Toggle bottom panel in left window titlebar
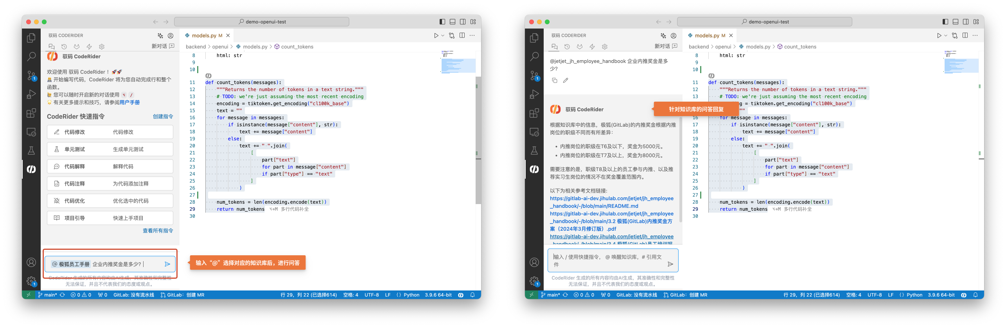Screen dimensions: 1006x328 click(453, 22)
